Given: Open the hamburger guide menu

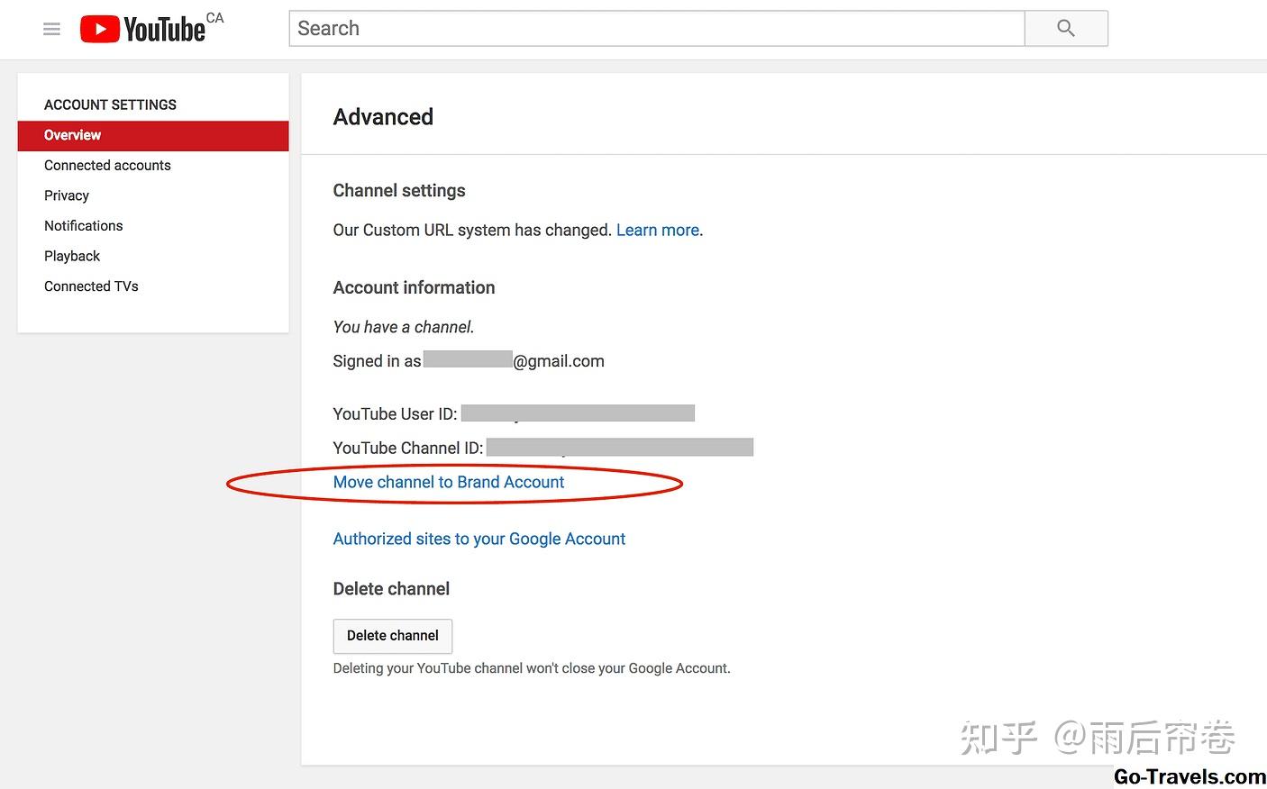Looking at the screenshot, I should [52, 29].
